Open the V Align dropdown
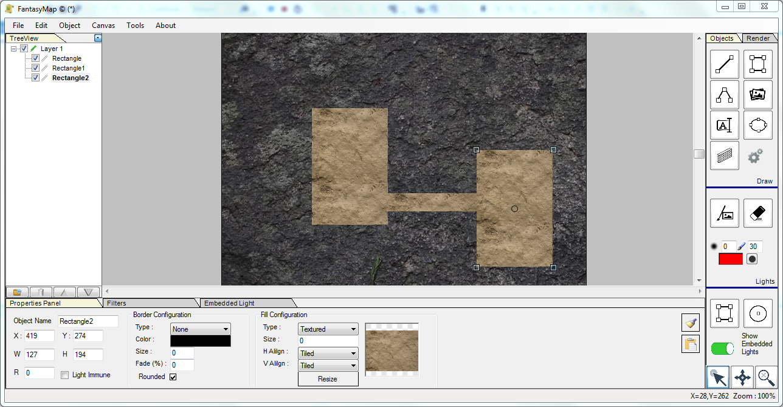 (x=328, y=366)
